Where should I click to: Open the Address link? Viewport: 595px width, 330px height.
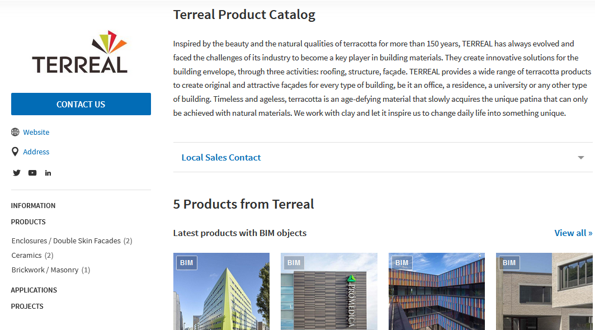pos(36,152)
